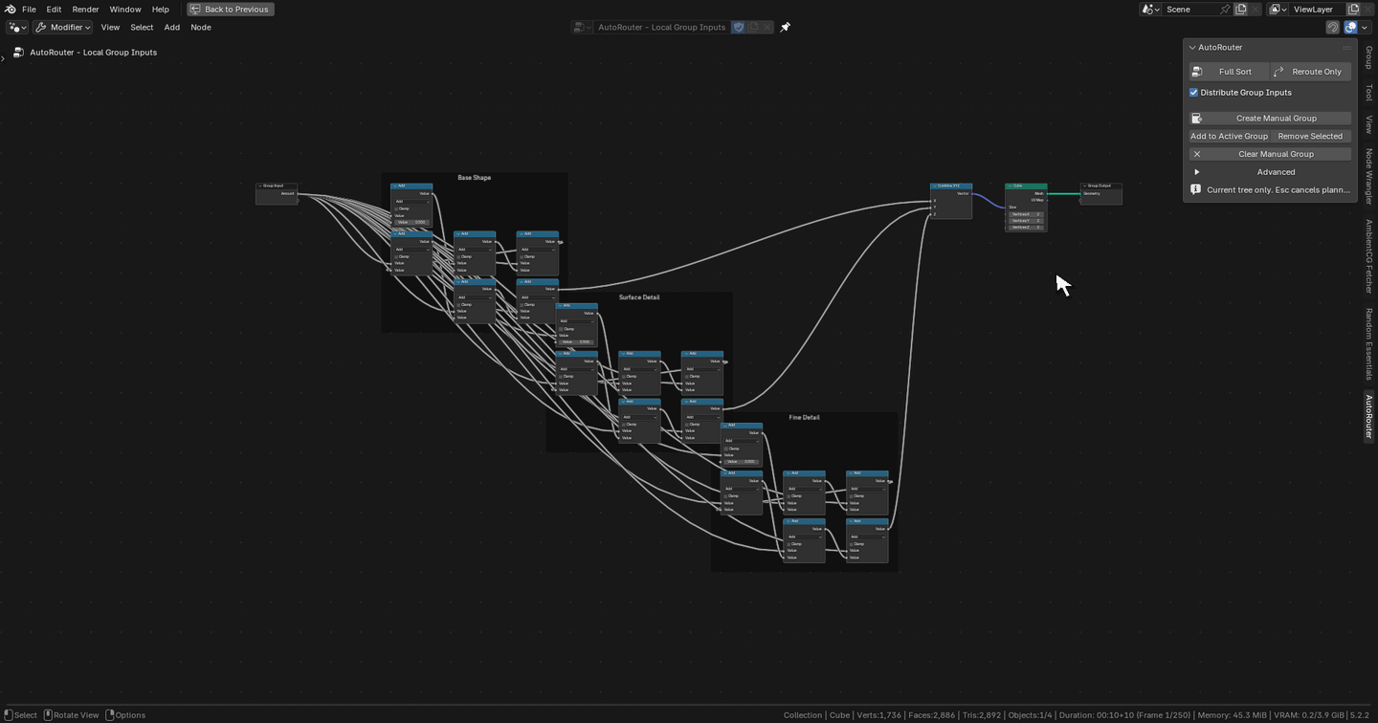This screenshot has width=1378, height=723.
Task: Expand the Advanced section
Action: pos(1270,172)
